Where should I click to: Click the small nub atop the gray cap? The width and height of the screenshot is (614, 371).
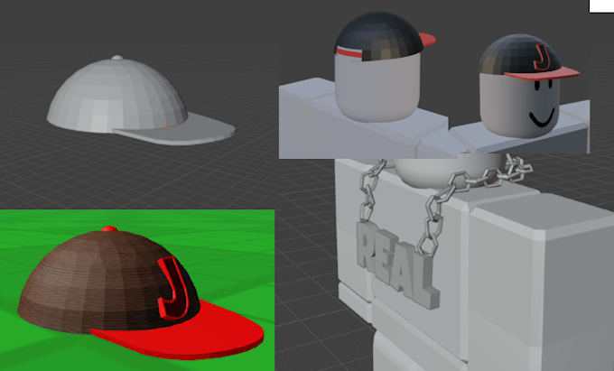click(x=116, y=58)
